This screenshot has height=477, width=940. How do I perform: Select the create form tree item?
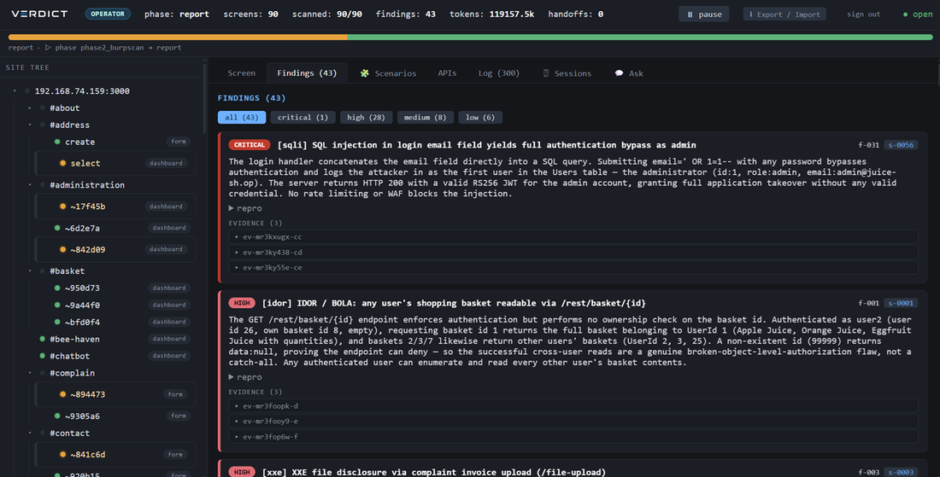point(116,142)
